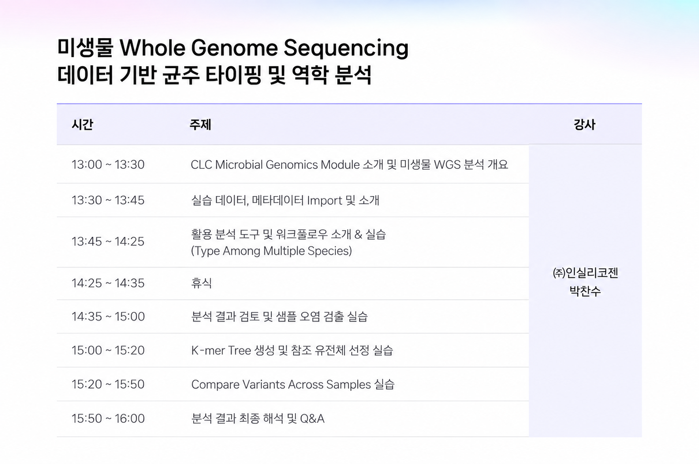The image size is (699, 464).
Task: Click the 시간 column header
Action: (82, 124)
